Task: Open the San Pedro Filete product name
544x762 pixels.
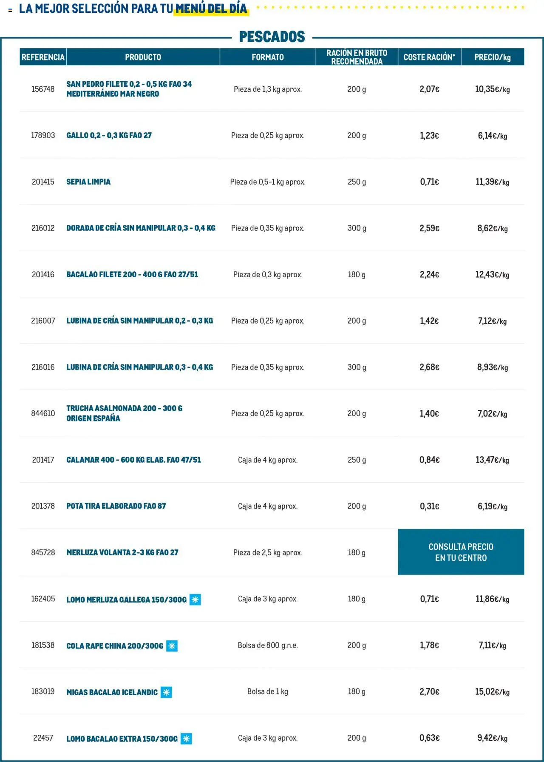Action: click(x=129, y=89)
